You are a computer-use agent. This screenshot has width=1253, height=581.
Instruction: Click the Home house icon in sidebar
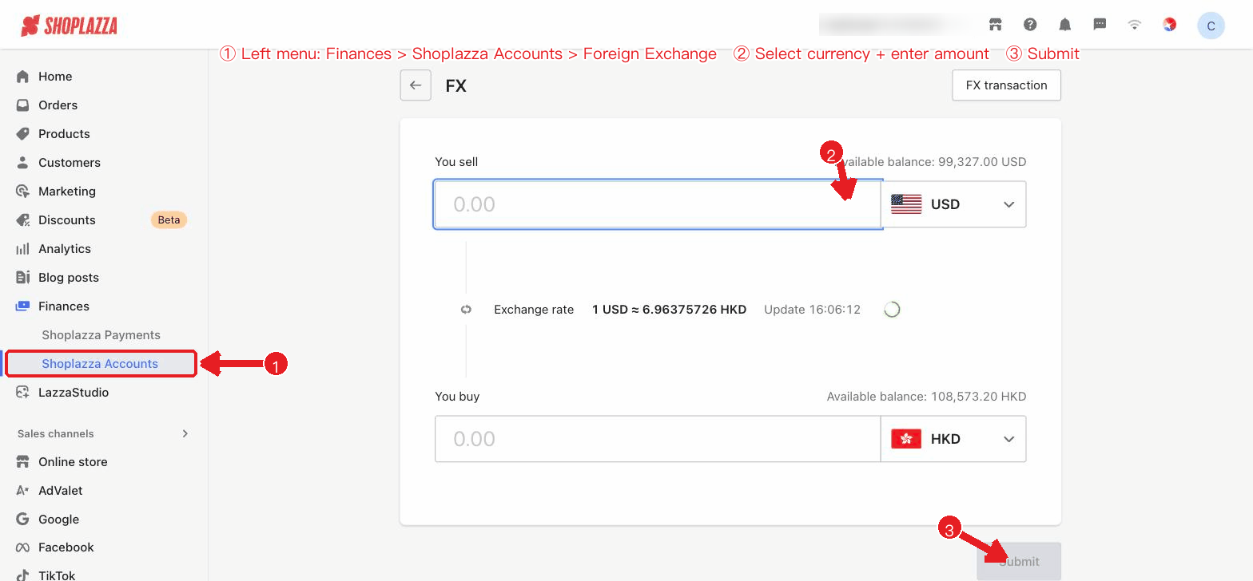coord(22,77)
